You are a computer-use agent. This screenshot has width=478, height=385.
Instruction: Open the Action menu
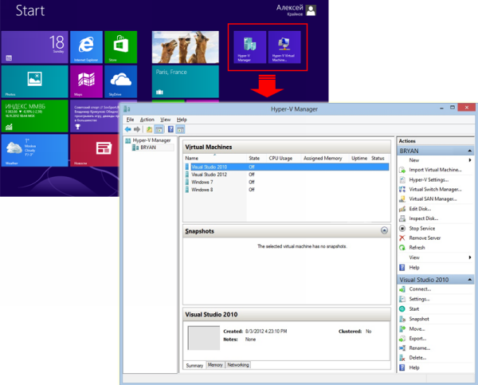147,119
